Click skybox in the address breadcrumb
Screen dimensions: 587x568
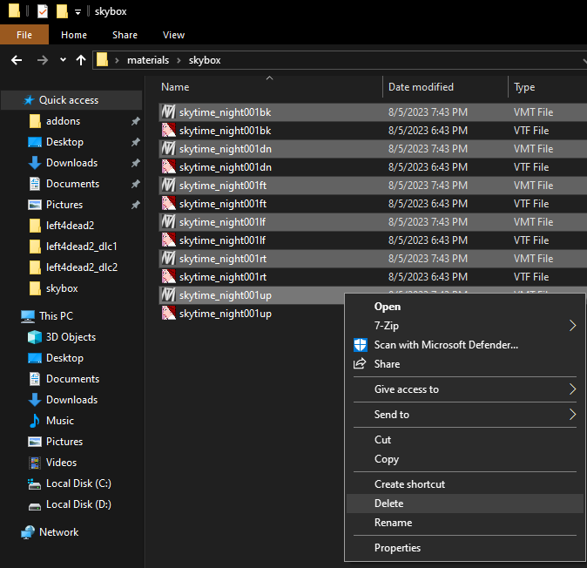click(x=205, y=60)
